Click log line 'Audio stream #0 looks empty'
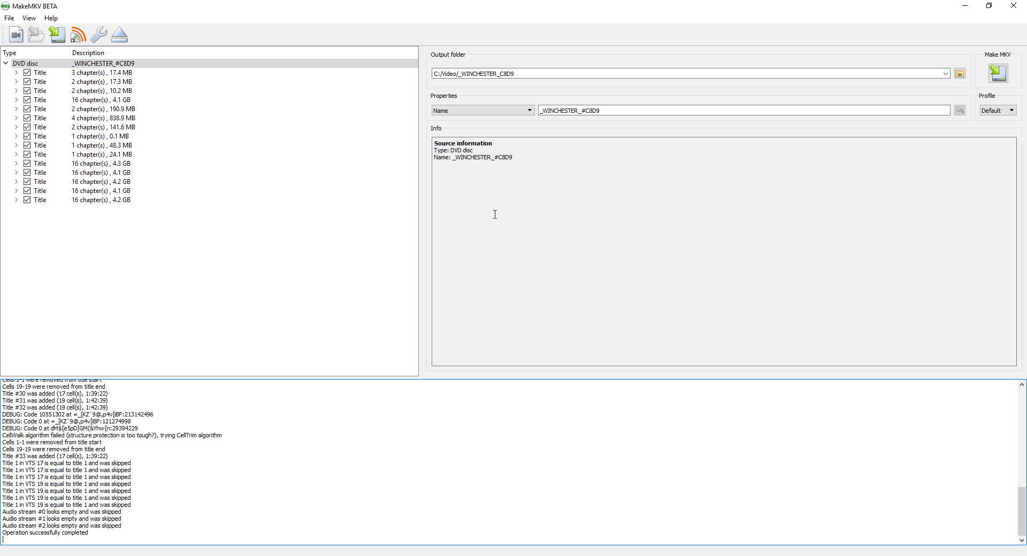This screenshot has width=1027, height=556. [x=62, y=512]
